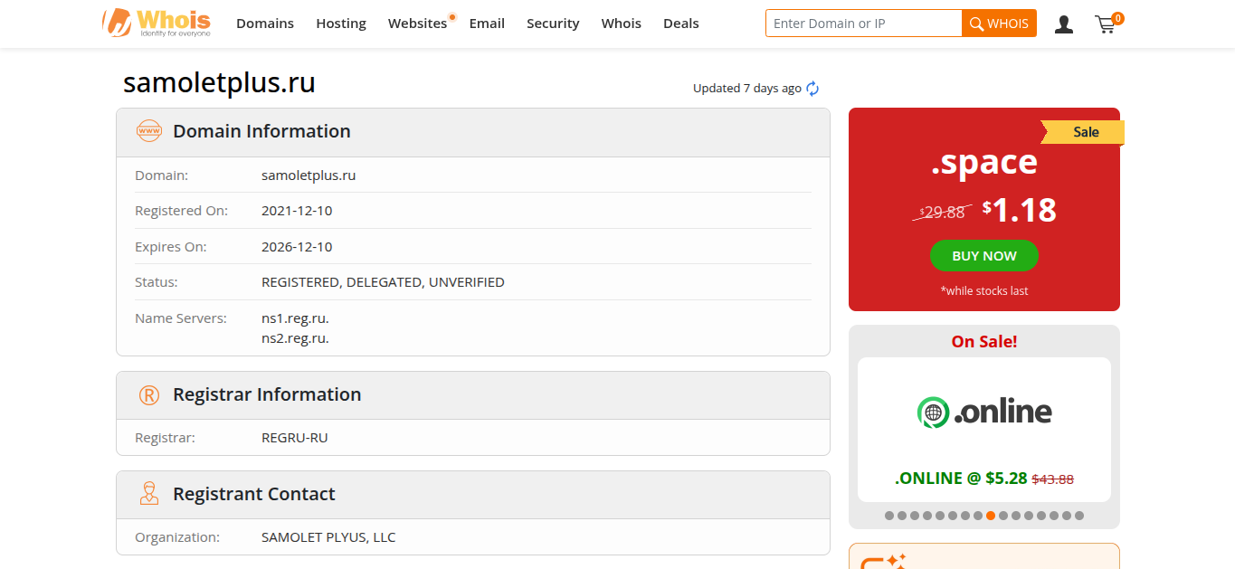Image resolution: width=1235 pixels, height=569 pixels.
Task: Click the Registrant Contact person icon
Action: 149,494
